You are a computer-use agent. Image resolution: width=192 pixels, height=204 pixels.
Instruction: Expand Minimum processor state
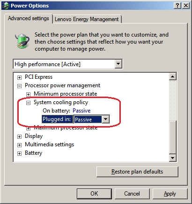(x=28, y=94)
